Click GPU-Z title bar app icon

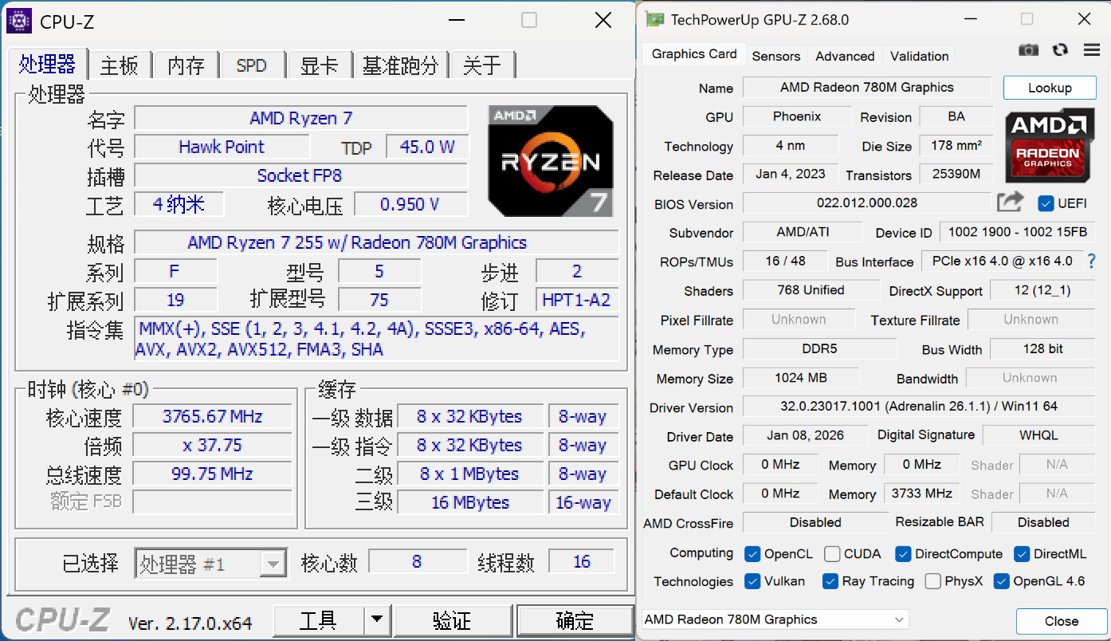click(654, 19)
